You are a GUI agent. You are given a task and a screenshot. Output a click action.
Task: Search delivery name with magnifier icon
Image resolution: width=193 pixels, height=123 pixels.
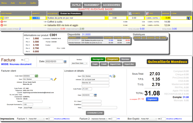point(111,76)
